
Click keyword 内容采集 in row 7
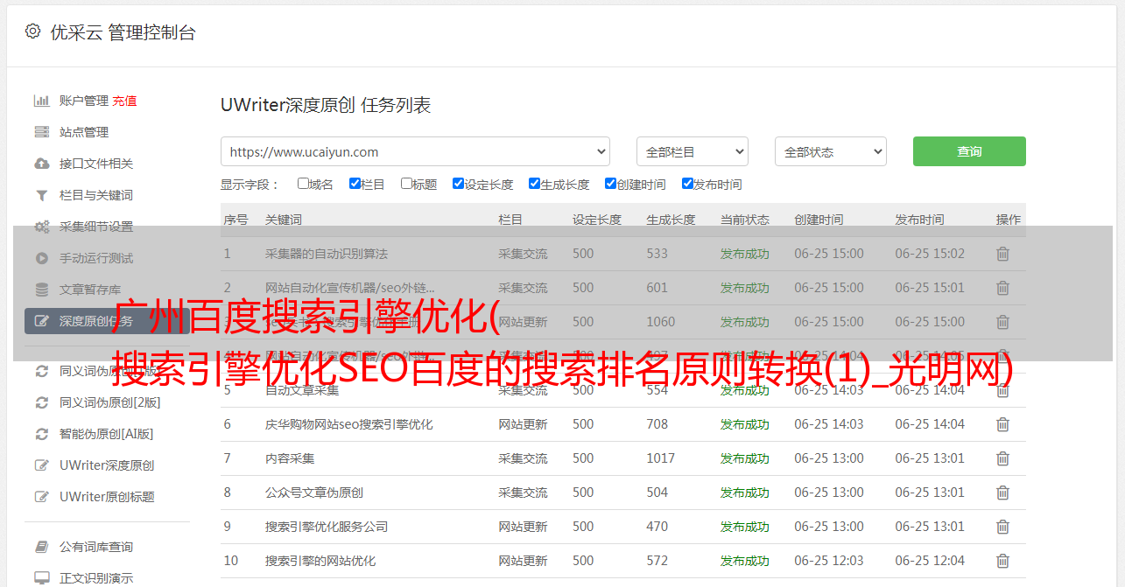point(290,458)
